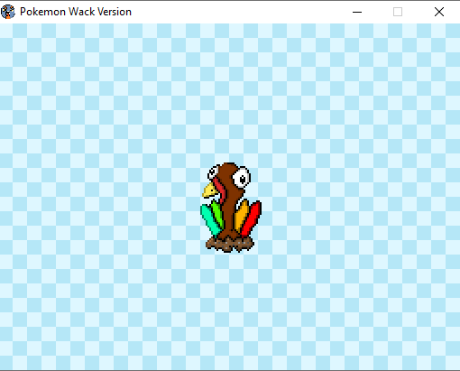Click the Pokemon Wack Version title text
Screen dimensions: 460x371
click(76, 12)
